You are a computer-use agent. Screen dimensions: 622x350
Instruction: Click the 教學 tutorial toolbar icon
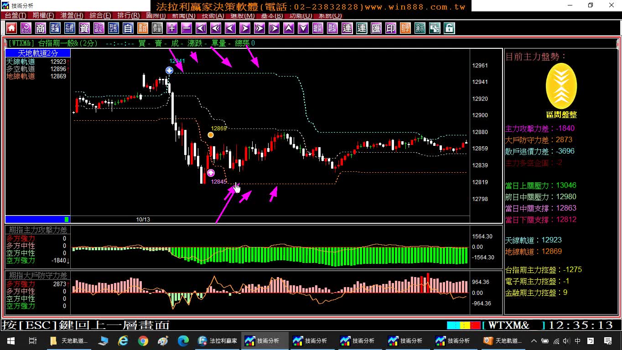pyautogui.click(x=405, y=28)
